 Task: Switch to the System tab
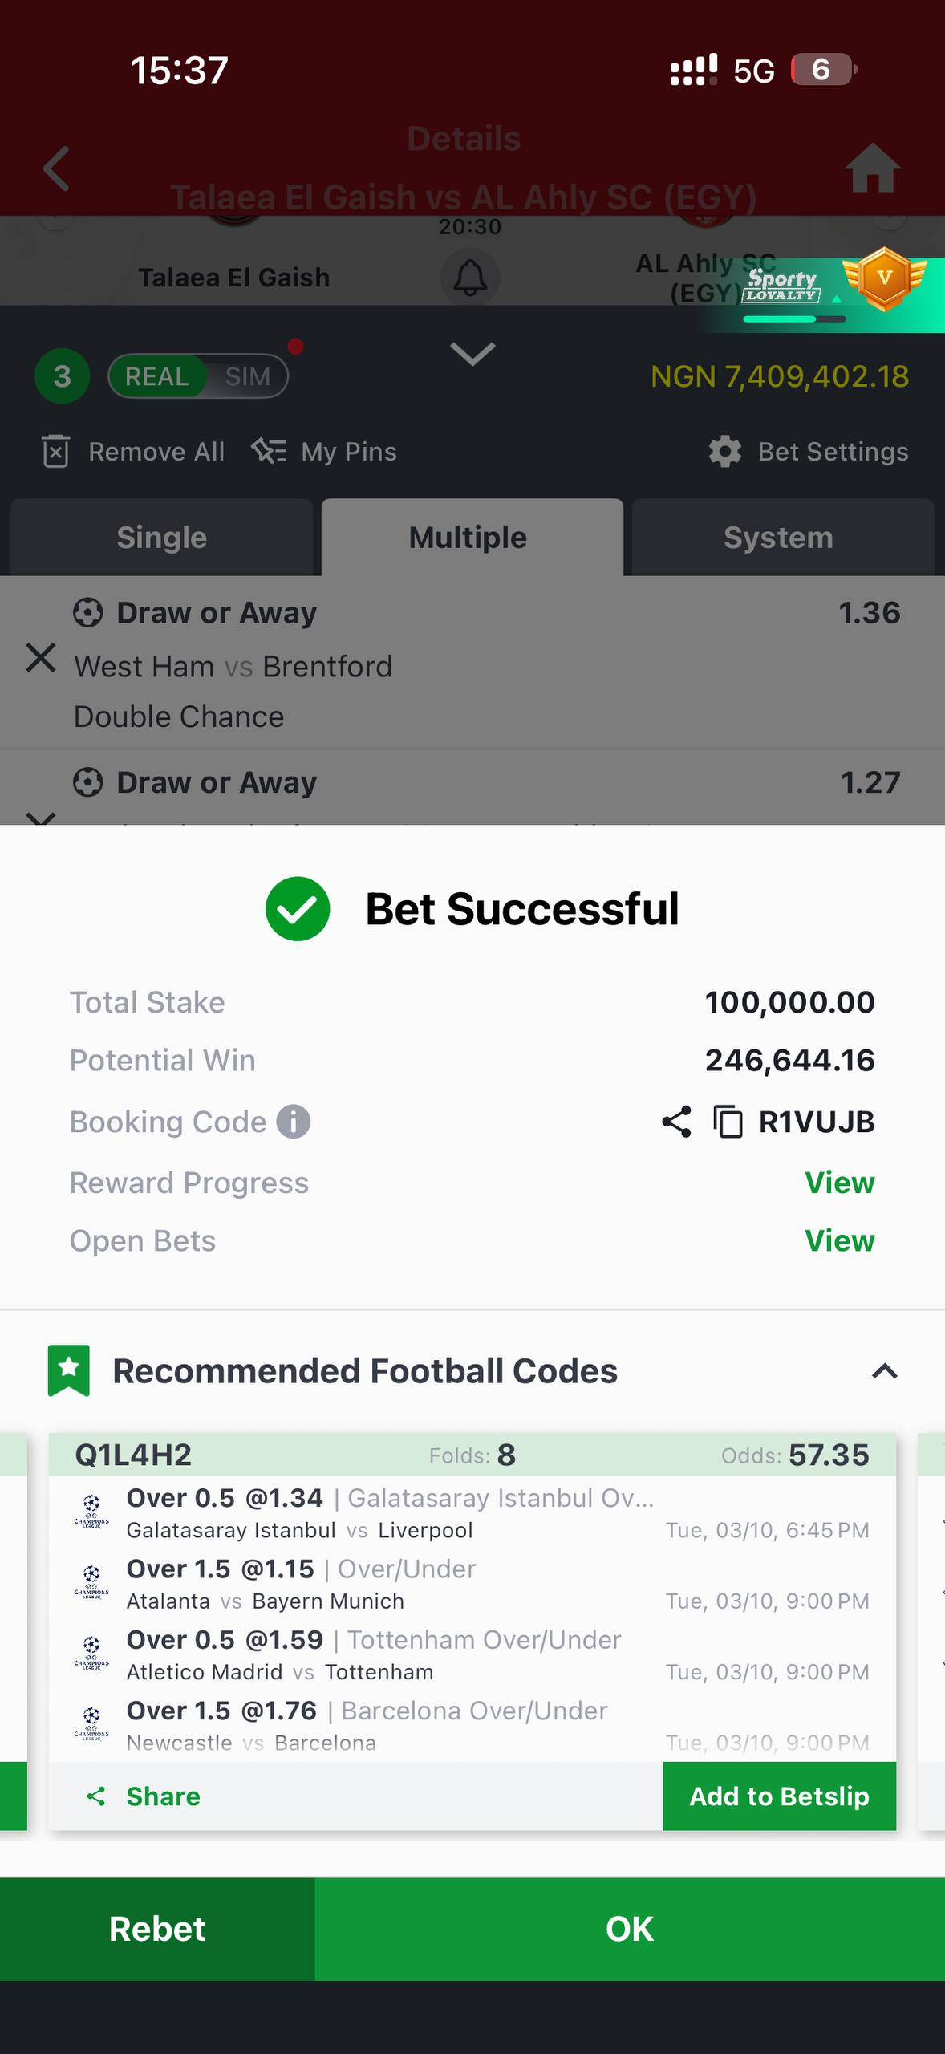point(778,538)
